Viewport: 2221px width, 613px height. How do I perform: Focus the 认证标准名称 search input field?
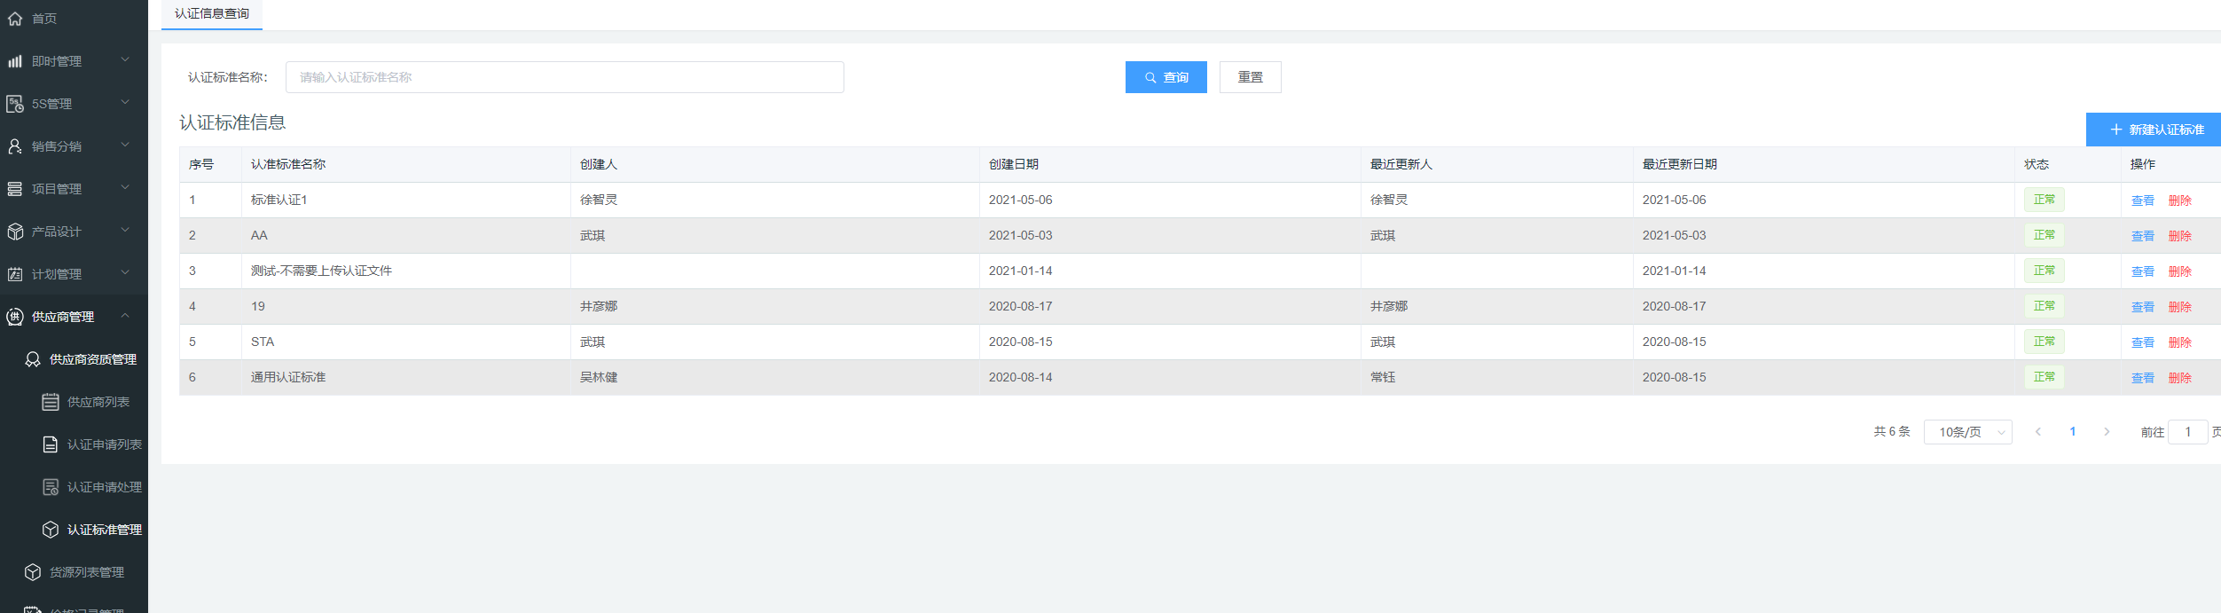(x=564, y=77)
